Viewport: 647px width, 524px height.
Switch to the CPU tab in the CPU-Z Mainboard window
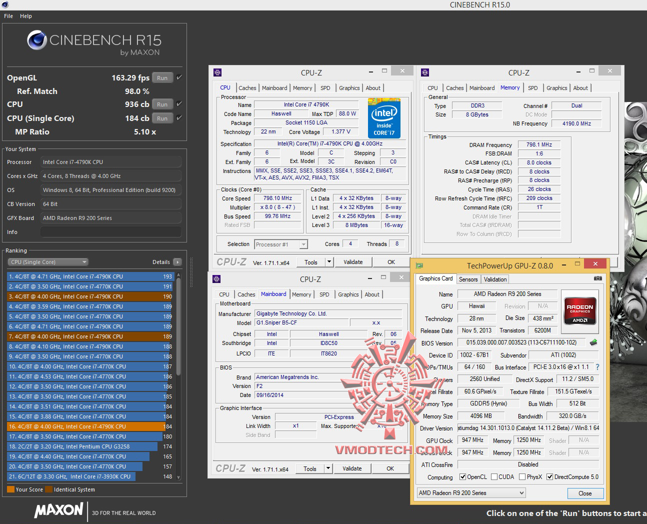pos(224,294)
